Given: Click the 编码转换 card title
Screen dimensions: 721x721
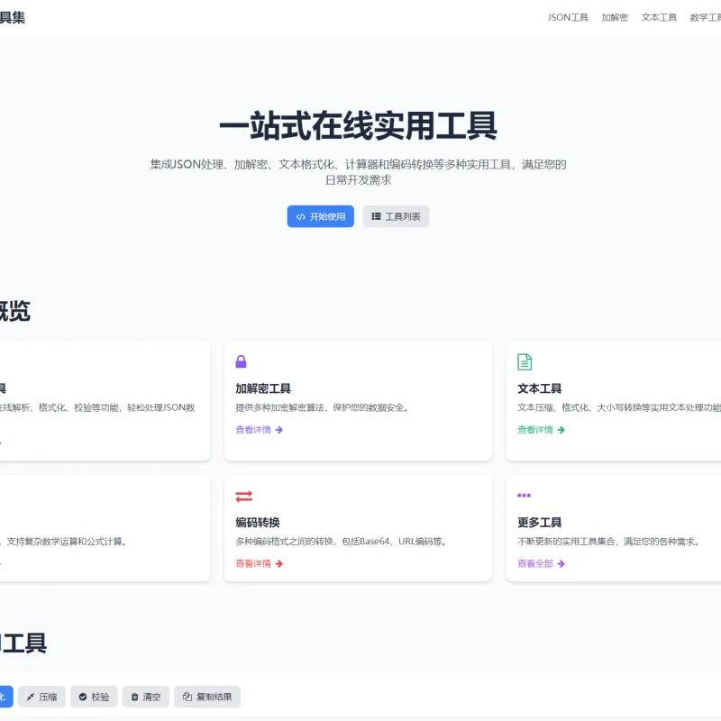Looking at the screenshot, I should [258, 523].
